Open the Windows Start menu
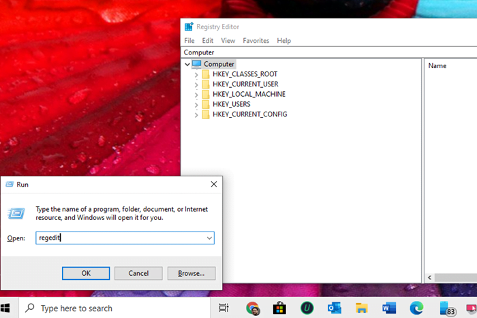 pyautogui.click(x=5, y=308)
